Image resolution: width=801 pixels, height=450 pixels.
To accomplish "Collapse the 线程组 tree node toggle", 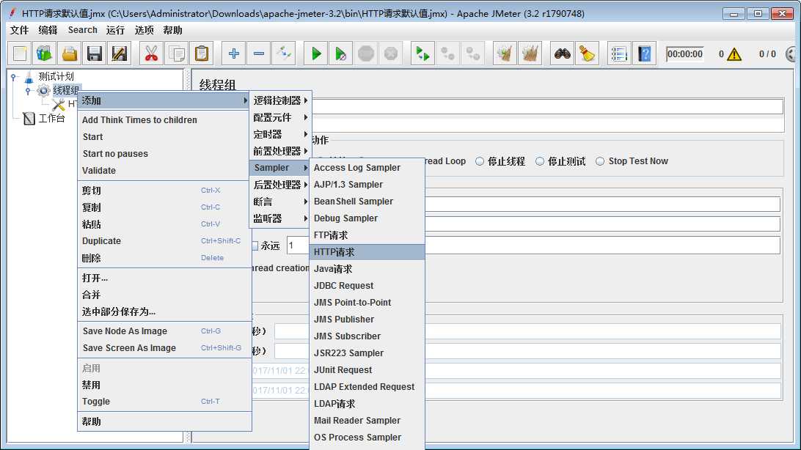I will pos(28,91).
